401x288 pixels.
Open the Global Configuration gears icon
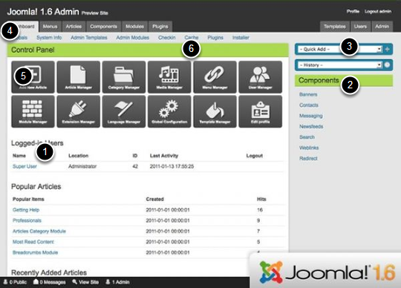(169, 111)
